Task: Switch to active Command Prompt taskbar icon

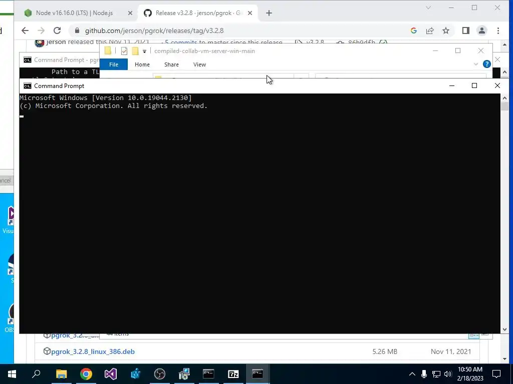Action: coord(258,374)
